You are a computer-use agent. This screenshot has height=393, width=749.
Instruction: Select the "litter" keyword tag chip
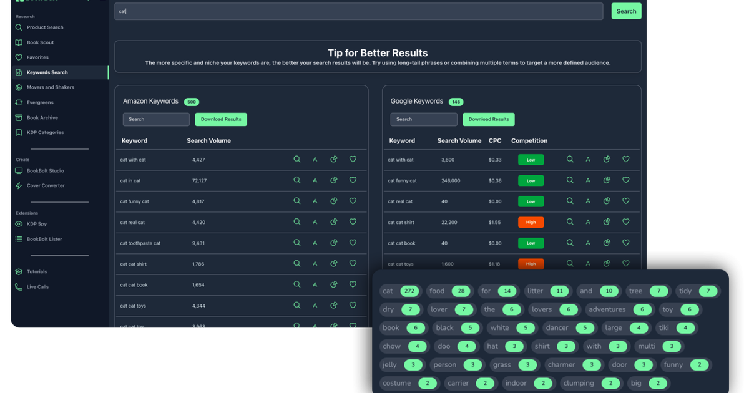548,291
